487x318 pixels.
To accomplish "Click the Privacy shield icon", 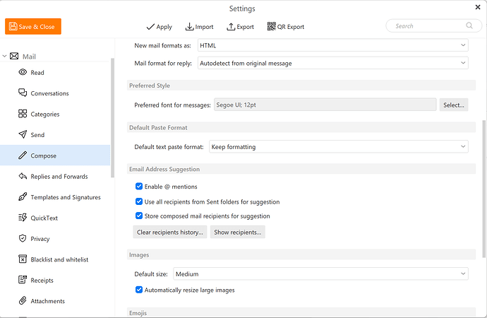I will pyautogui.click(x=23, y=238).
